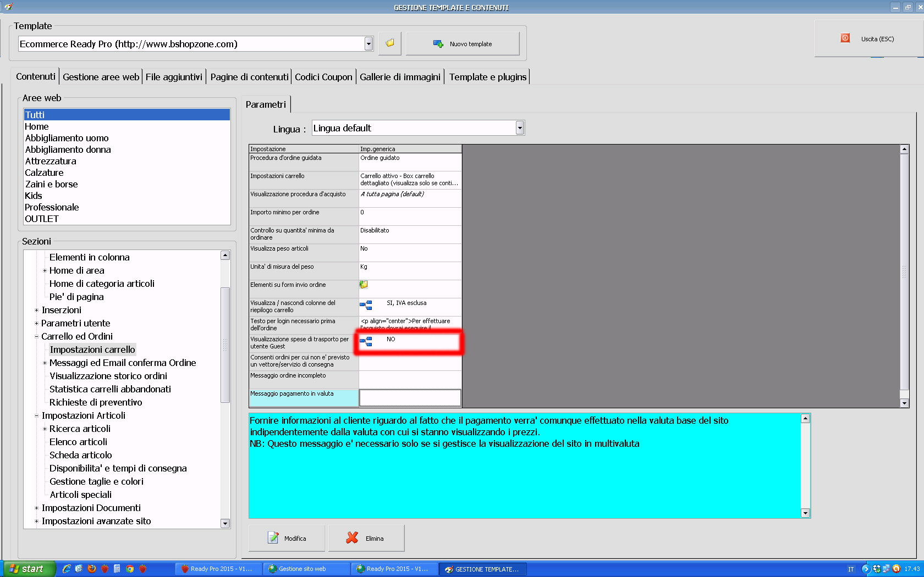
Task: Open Gestione taglie e colori section
Action: pos(96,481)
